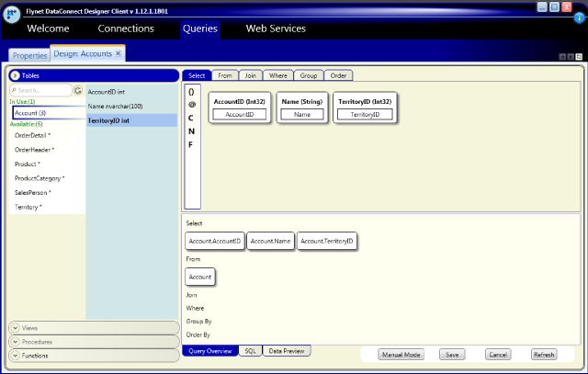588x374 pixels.
Task: Edit the AccountID alias field
Action: click(239, 115)
